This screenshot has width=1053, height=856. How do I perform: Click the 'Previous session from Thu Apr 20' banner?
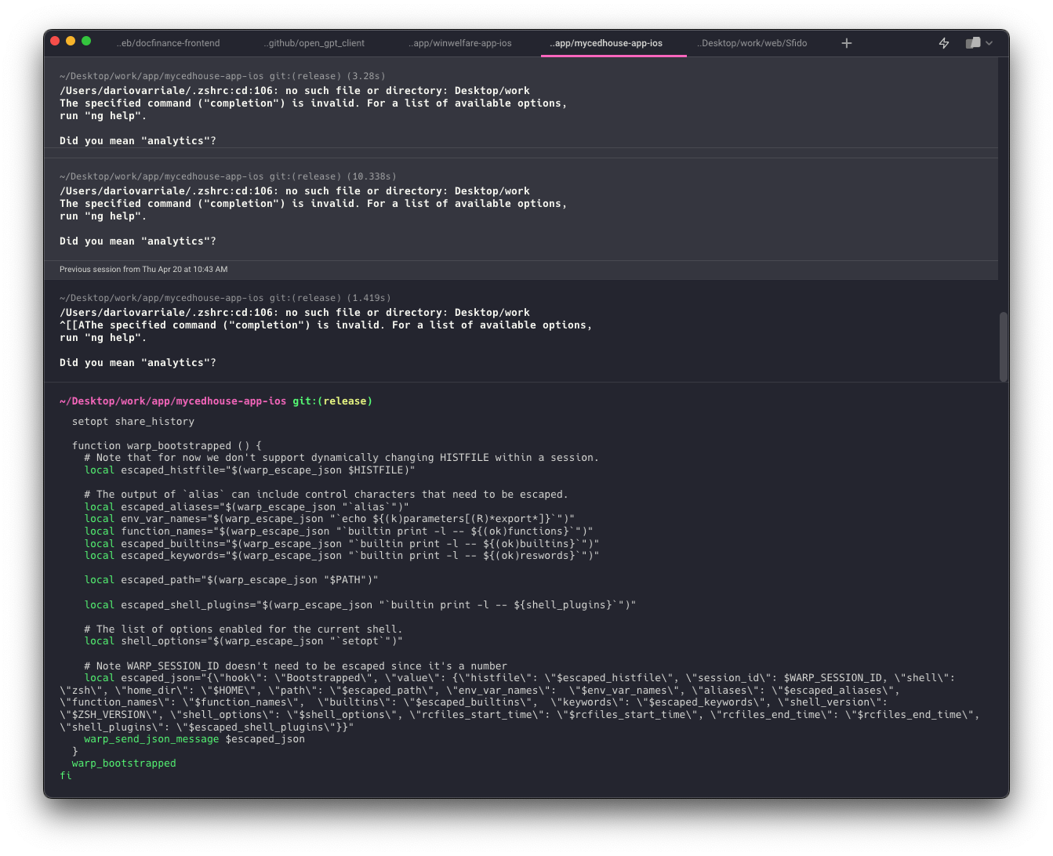[143, 269]
